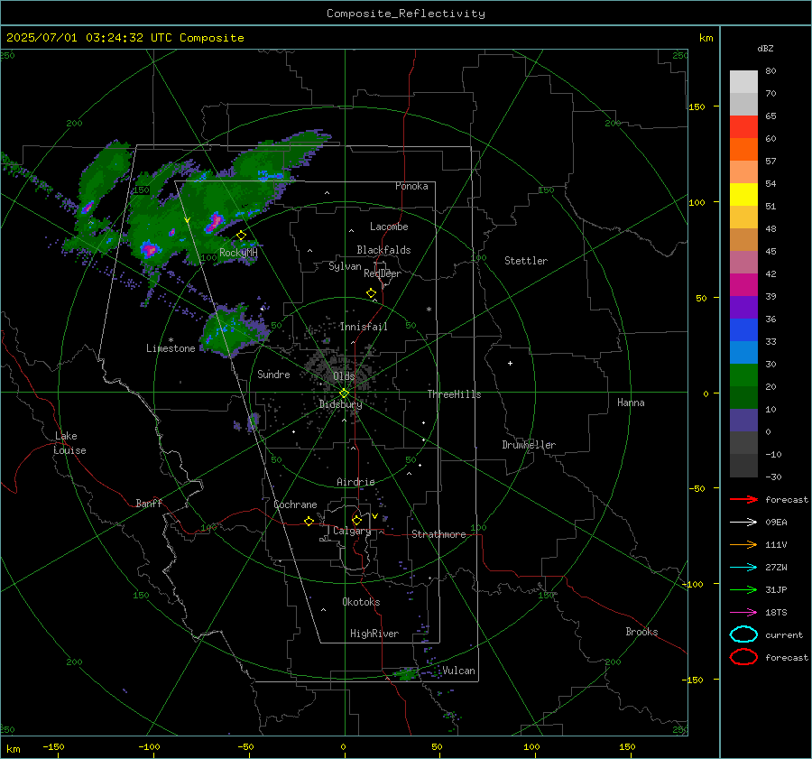
Task: Click the Brooks label
Action: [x=641, y=632]
